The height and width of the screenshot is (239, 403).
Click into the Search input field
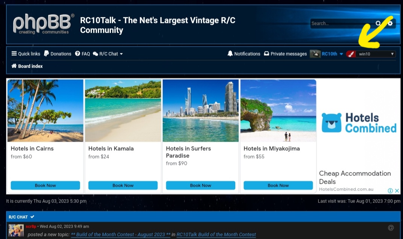341,23
